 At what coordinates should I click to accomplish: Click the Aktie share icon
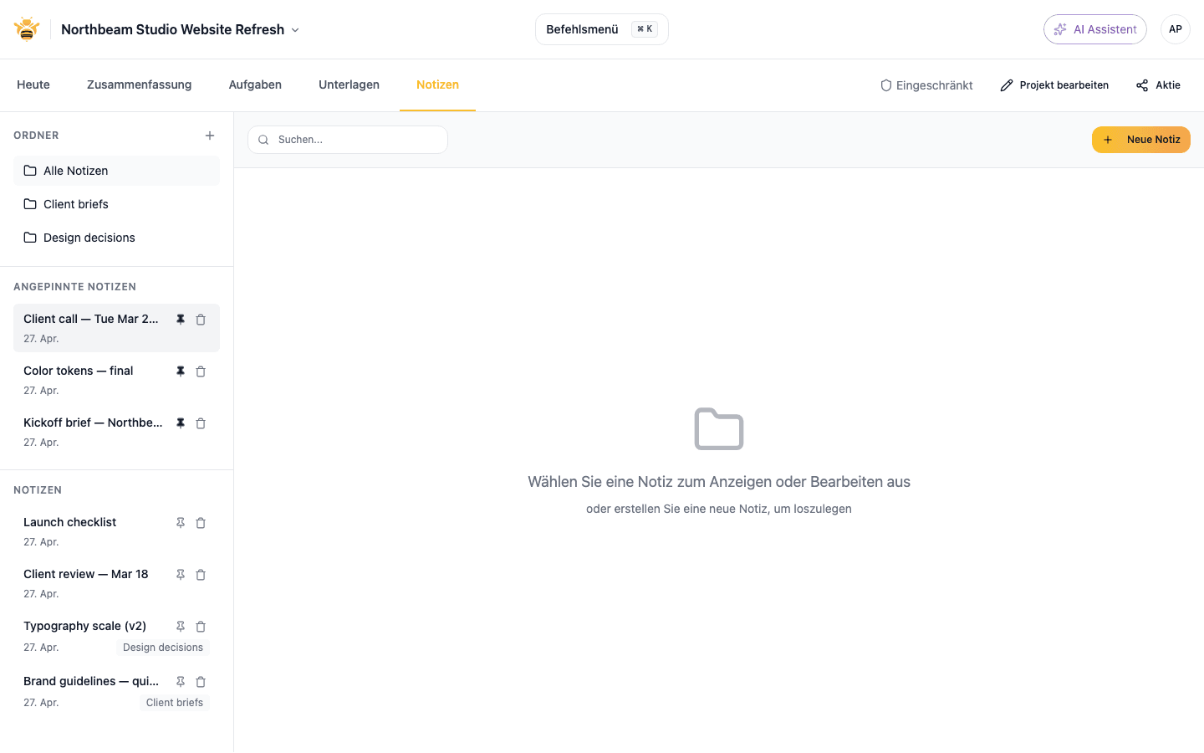pos(1140,85)
